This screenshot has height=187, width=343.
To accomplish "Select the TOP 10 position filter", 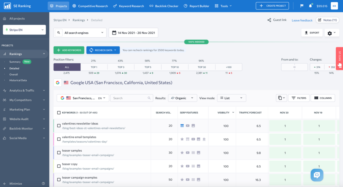I will 175,67.
